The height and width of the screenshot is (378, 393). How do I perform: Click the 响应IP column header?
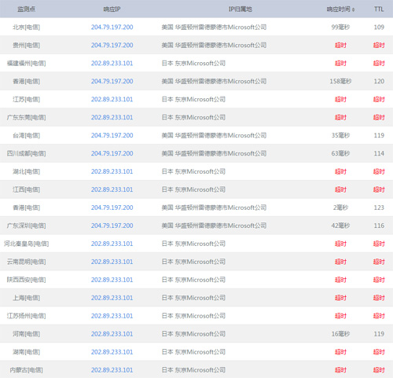pyautogui.click(x=112, y=9)
